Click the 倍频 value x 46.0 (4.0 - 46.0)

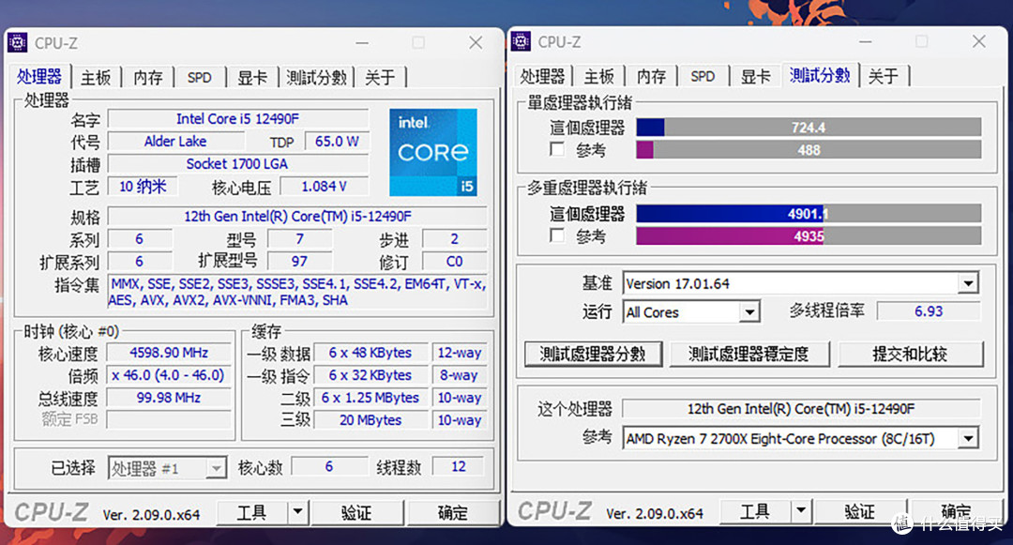pos(169,375)
